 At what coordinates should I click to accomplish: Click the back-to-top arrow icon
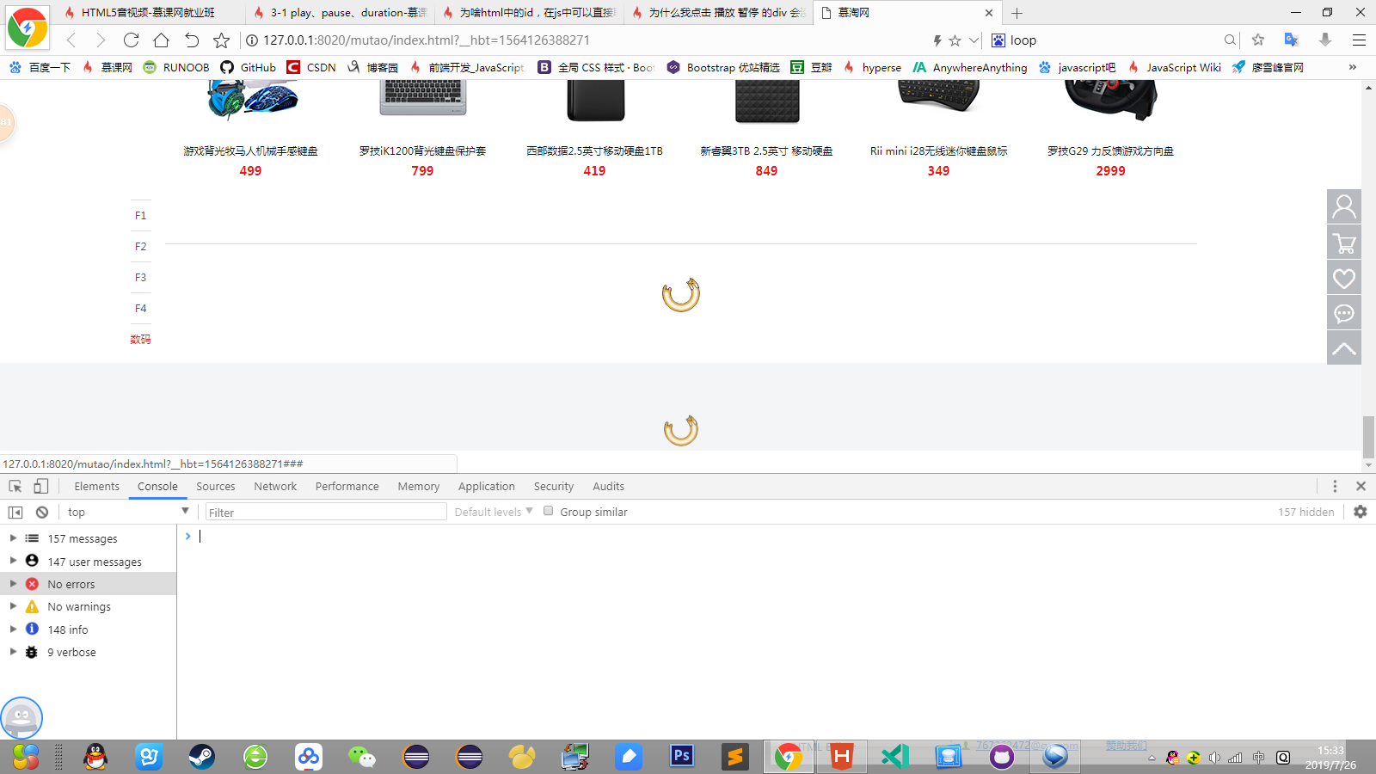click(x=1344, y=348)
